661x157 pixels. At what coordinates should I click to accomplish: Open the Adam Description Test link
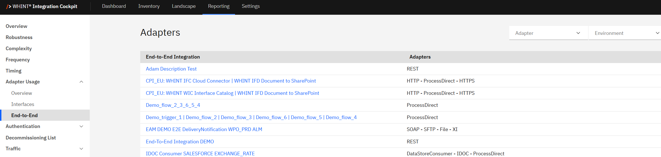[171, 69]
